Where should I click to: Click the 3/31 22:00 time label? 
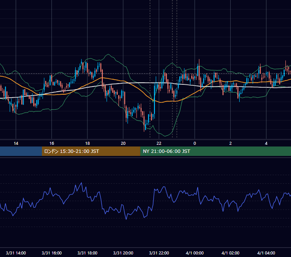[x=159, y=253]
